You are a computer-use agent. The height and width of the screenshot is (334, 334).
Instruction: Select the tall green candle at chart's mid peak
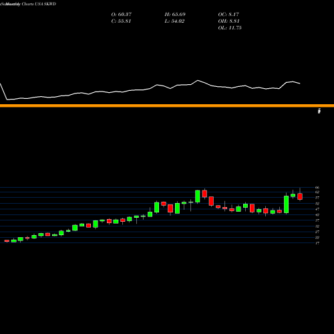click(x=198, y=196)
